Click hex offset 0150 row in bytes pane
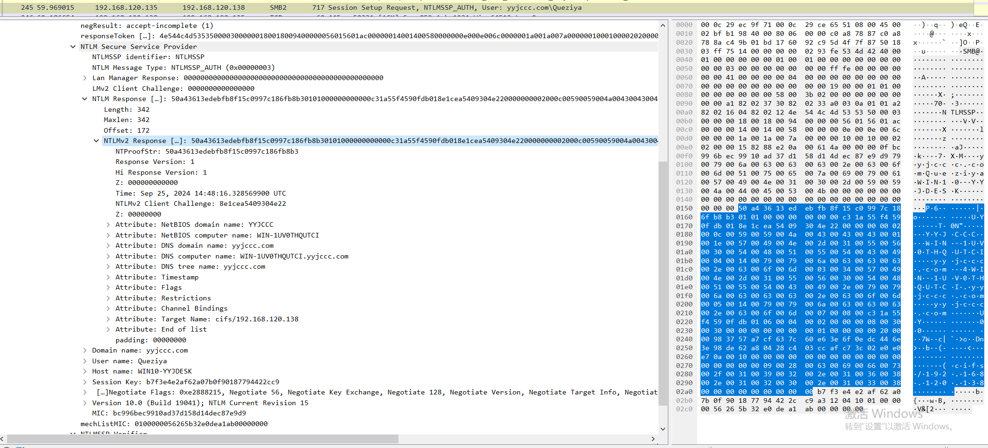The image size is (988, 448). [x=684, y=208]
